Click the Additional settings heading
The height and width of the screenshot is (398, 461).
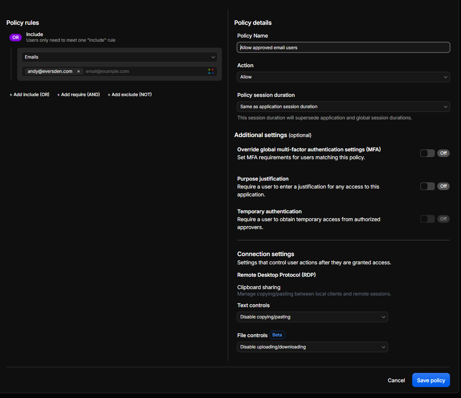[x=261, y=135]
